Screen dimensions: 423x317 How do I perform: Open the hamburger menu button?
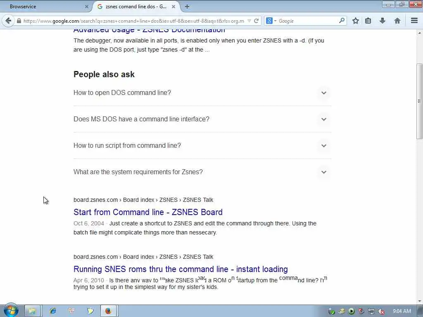click(x=414, y=21)
